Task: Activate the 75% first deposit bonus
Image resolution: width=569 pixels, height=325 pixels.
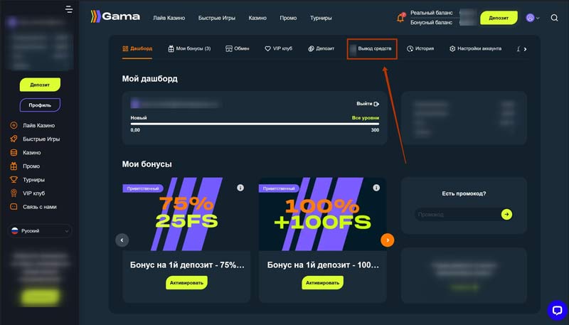Action: click(186, 282)
